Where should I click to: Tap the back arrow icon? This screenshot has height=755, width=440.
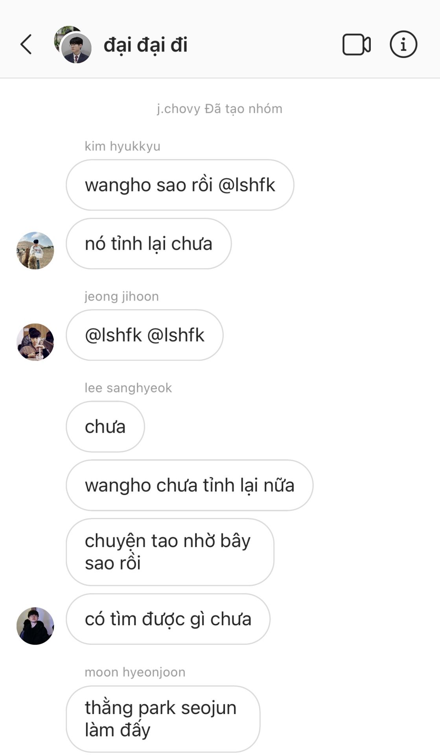coord(26,44)
